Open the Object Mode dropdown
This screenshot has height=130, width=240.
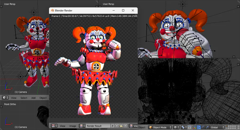click(x=160, y=127)
